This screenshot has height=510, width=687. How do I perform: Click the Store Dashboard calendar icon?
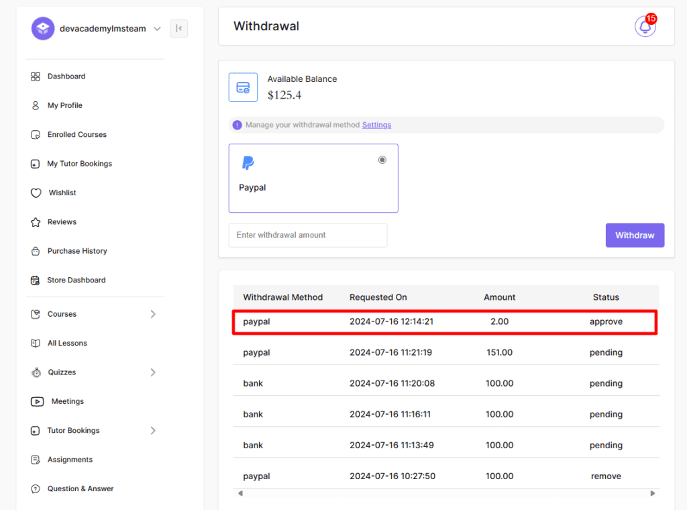click(x=36, y=280)
